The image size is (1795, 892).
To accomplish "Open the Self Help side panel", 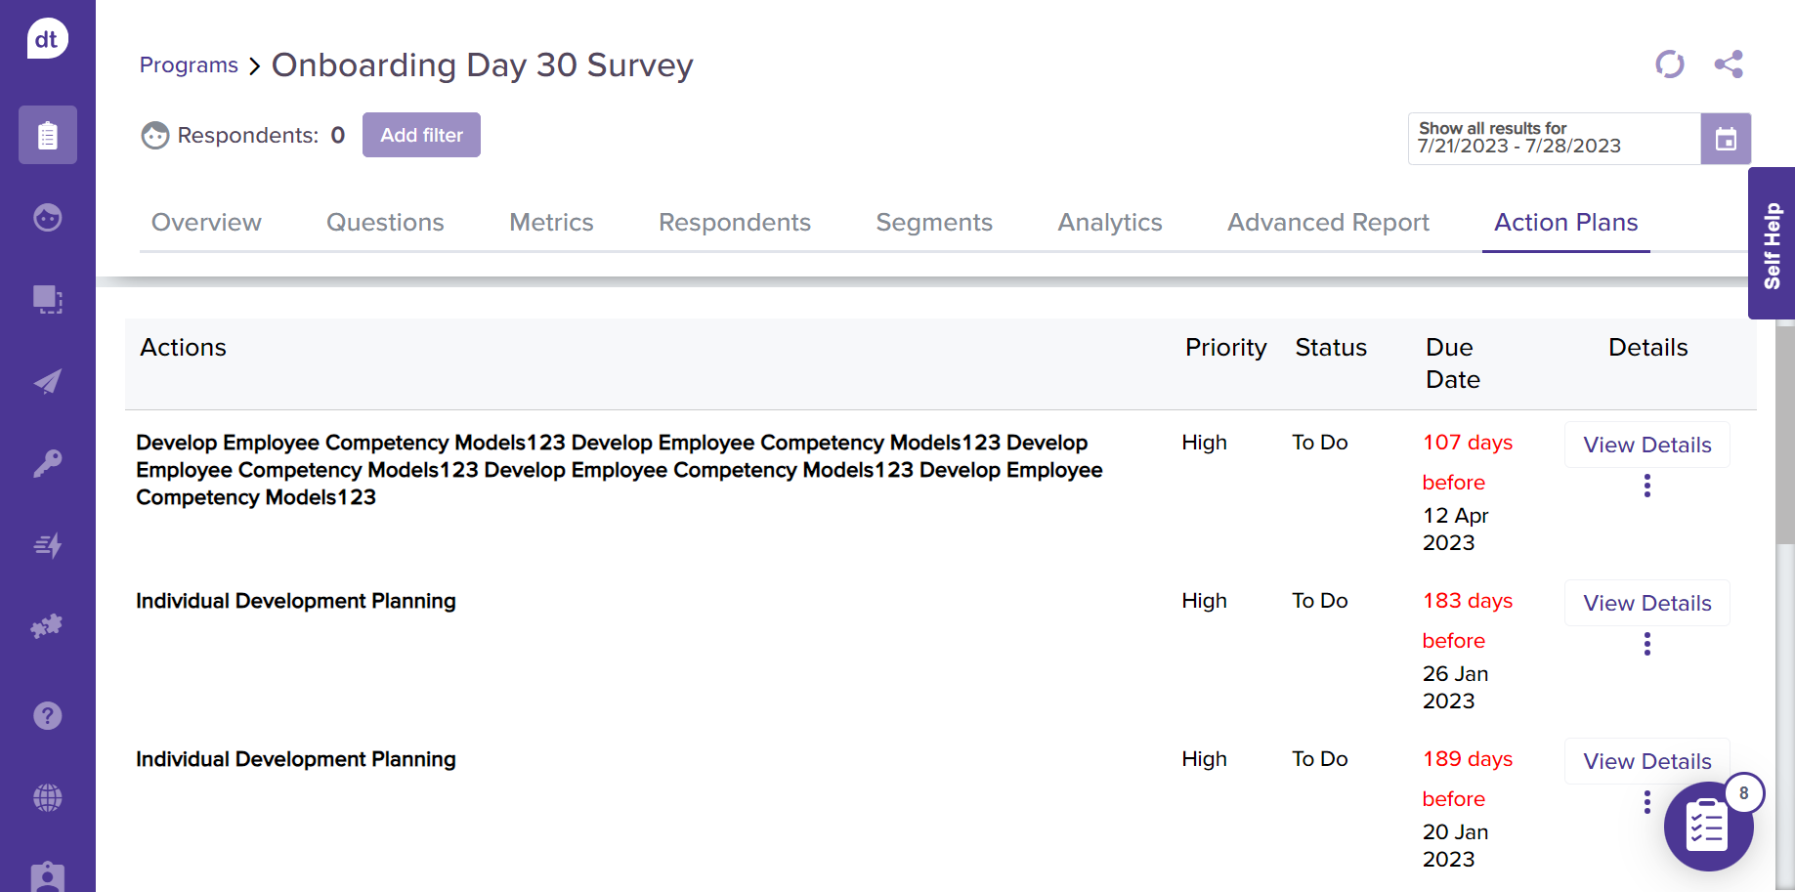I will pyautogui.click(x=1771, y=244).
